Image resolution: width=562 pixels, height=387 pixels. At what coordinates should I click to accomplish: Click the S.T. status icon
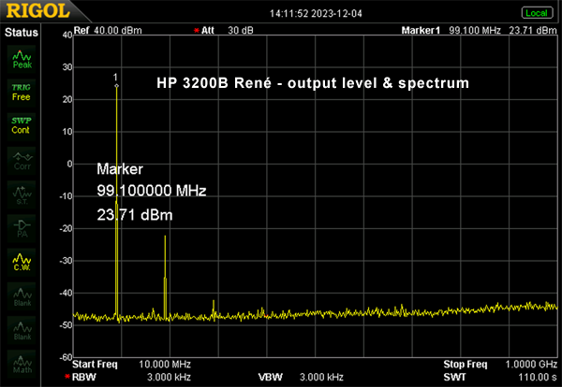[x=22, y=194]
